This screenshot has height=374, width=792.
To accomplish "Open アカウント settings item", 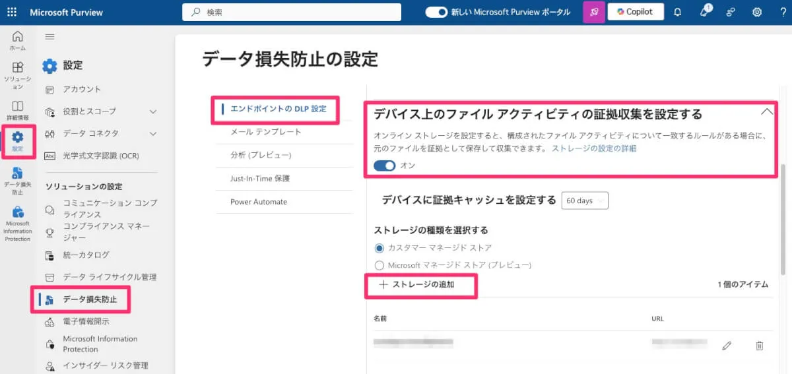I will (x=82, y=90).
